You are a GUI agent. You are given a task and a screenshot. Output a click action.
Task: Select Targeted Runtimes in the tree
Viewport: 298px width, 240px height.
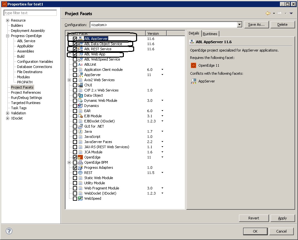[26, 103]
